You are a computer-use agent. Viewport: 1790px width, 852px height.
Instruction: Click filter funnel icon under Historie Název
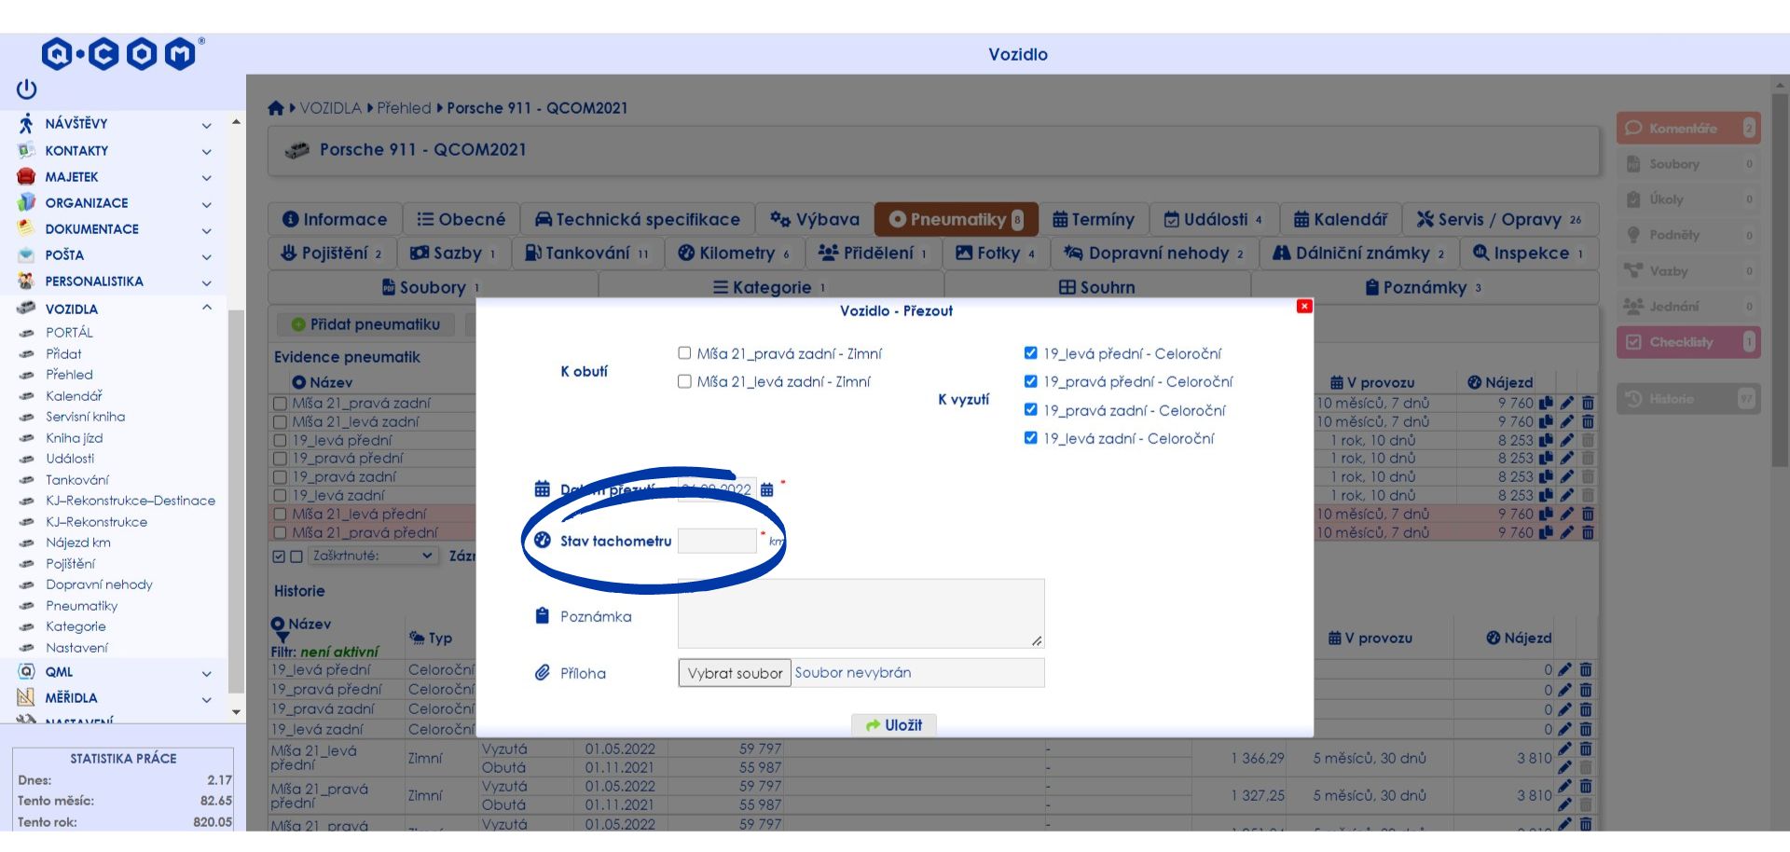pyautogui.click(x=282, y=638)
